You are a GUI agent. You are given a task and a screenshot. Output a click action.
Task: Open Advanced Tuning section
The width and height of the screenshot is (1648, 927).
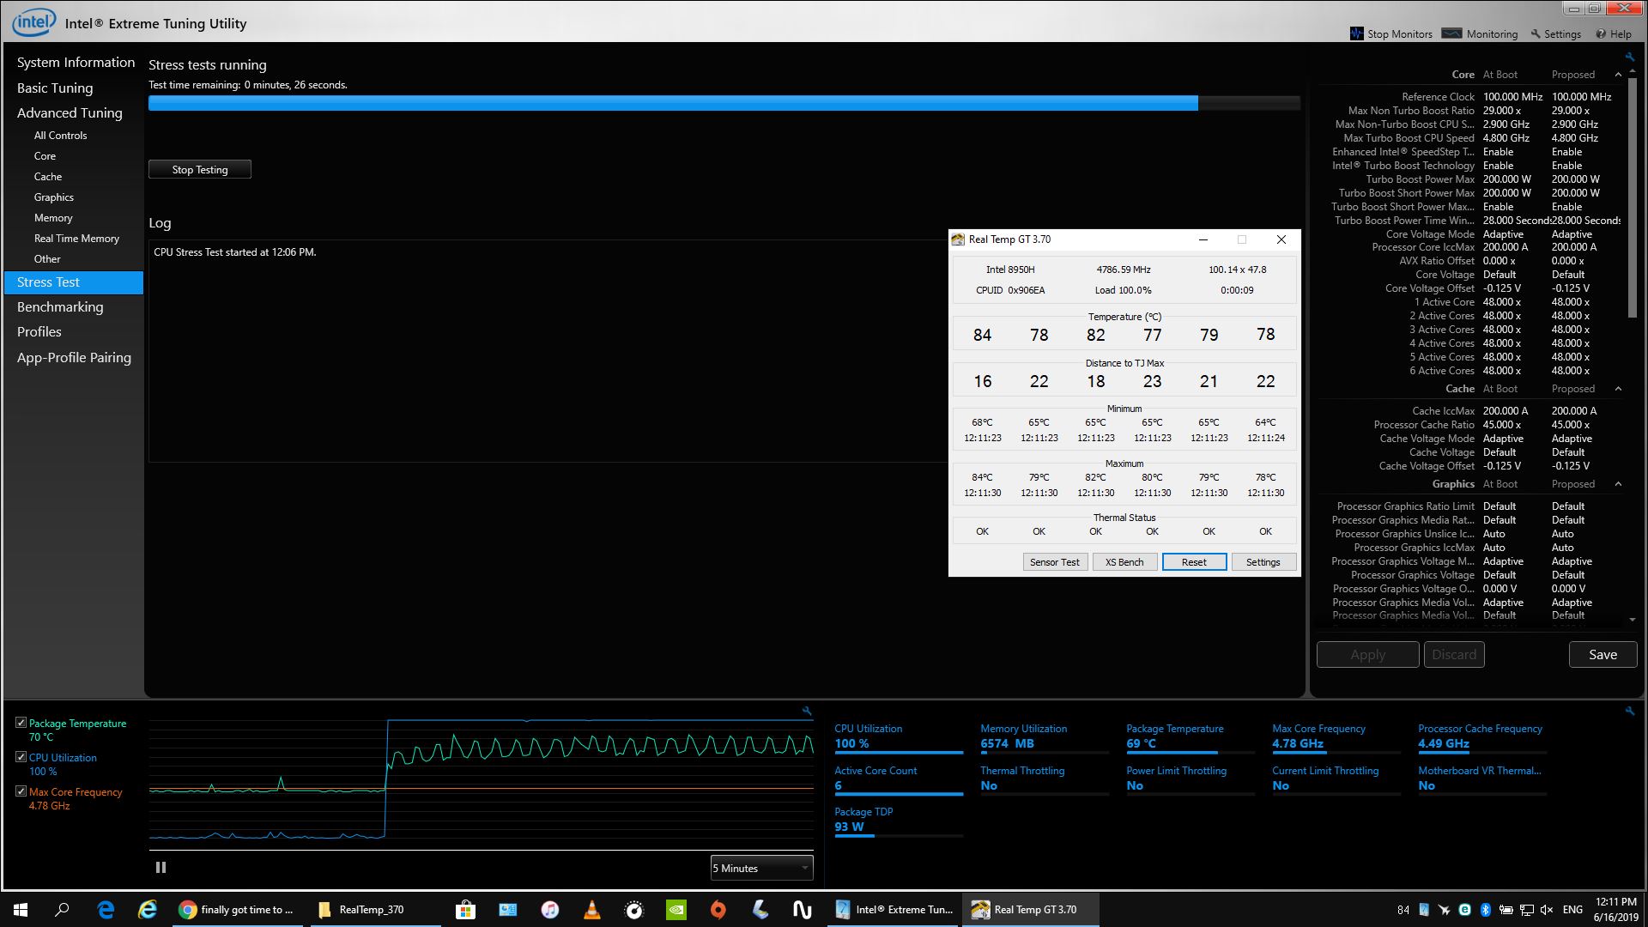point(70,112)
